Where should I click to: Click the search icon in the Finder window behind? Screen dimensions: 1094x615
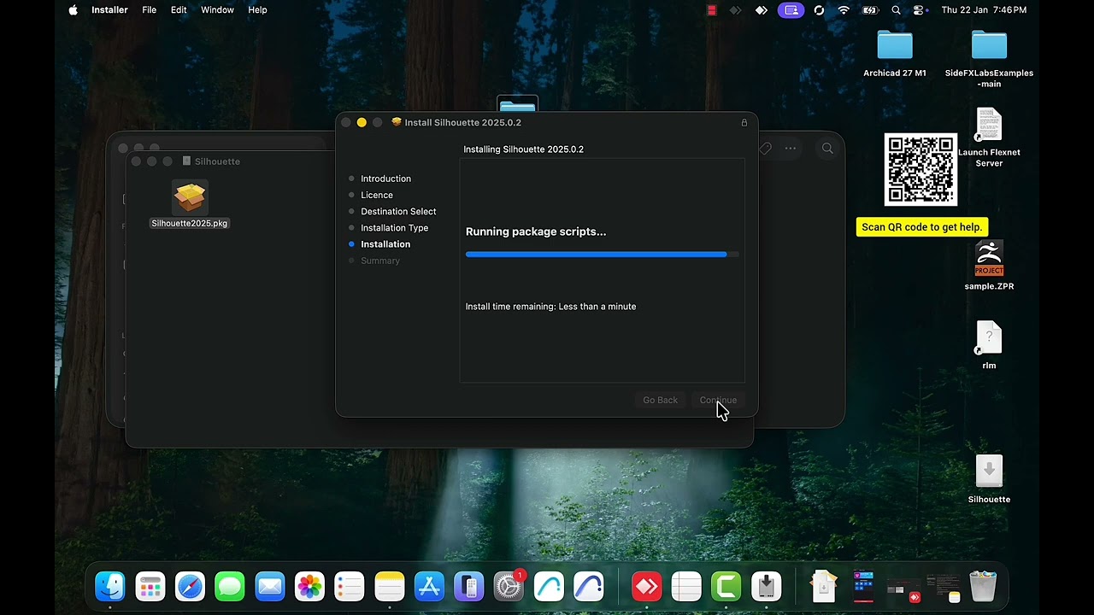point(827,149)
